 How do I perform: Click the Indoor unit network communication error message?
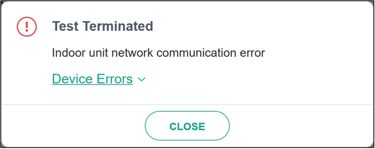coord(158,53)
